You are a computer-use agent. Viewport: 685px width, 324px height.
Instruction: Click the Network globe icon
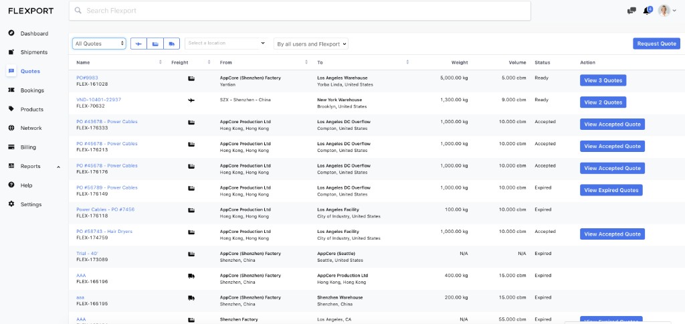(x=11, y=128)
